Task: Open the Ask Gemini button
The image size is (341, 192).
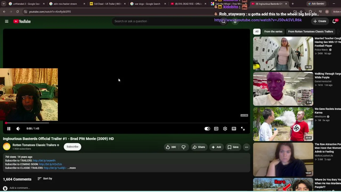Action: tap(316, 4)
